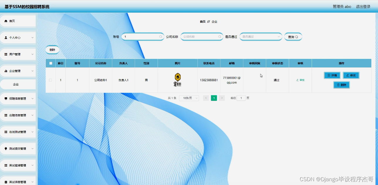Screen dimensions: 378x185
Task: Click the magnifier icon on the 查询 button
Action: tap(297, 37)
